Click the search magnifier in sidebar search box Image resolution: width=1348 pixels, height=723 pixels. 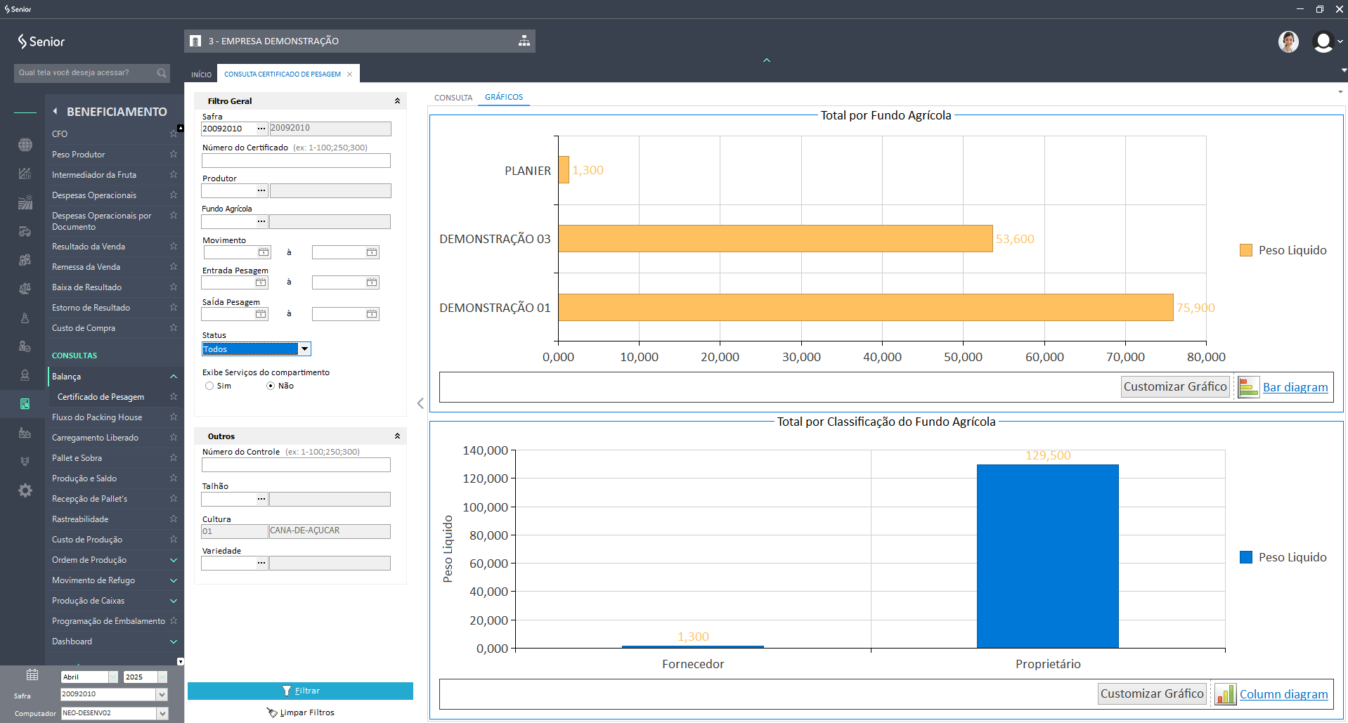[x=162, y=73]
